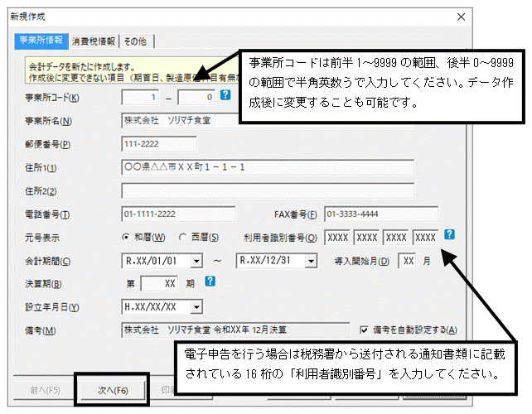Click the 設立年月日(Y) label
Screen dimensions: 532x414
coord(52,307)
